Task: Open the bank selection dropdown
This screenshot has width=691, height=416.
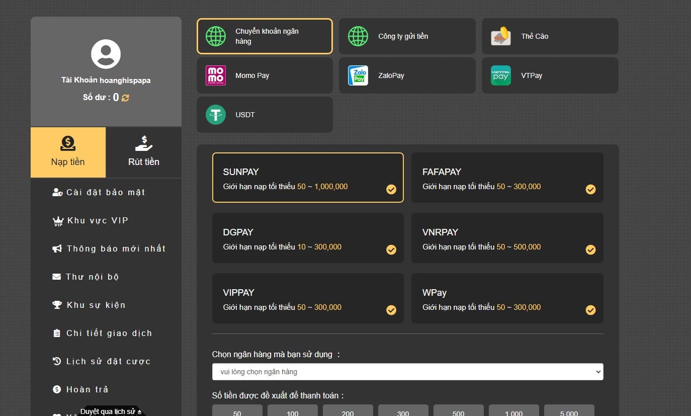Action: pyautogui.click(x=408, y=372)
